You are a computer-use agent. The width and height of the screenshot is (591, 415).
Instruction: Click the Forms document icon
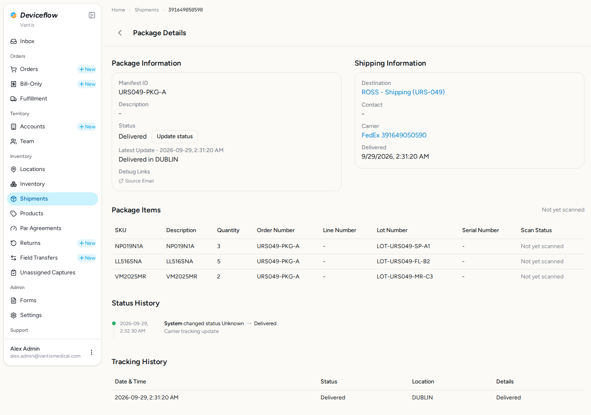14,301
